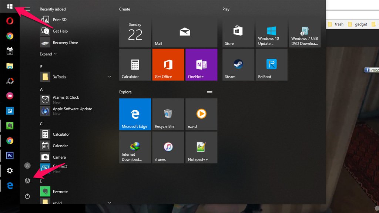Image resolution: width=379 pixels, height=213 pixels.
Task: Expand the Recently added list
Action: (x=48, y=54)
